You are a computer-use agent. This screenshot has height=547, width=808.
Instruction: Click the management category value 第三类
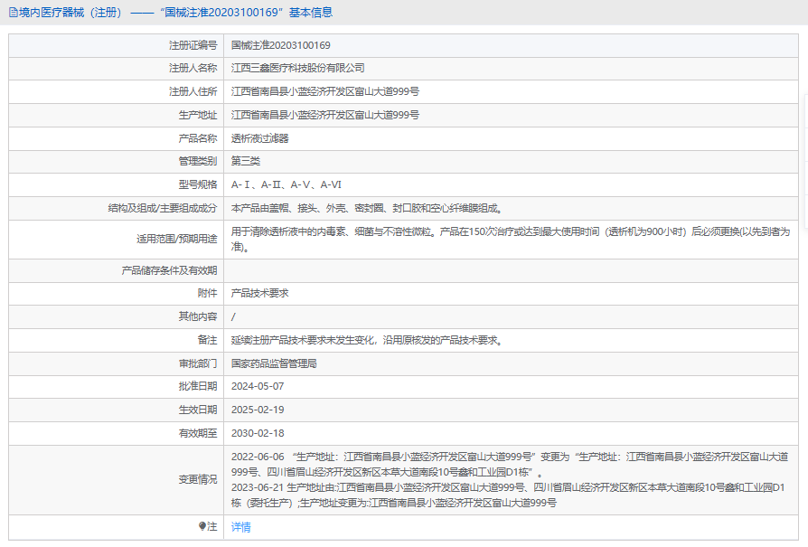click(246, 162)
